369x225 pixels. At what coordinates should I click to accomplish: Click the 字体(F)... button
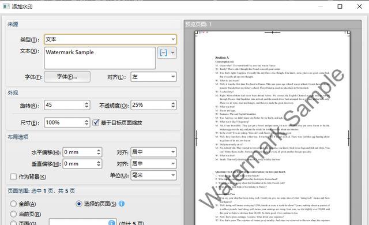pos(67,77)
